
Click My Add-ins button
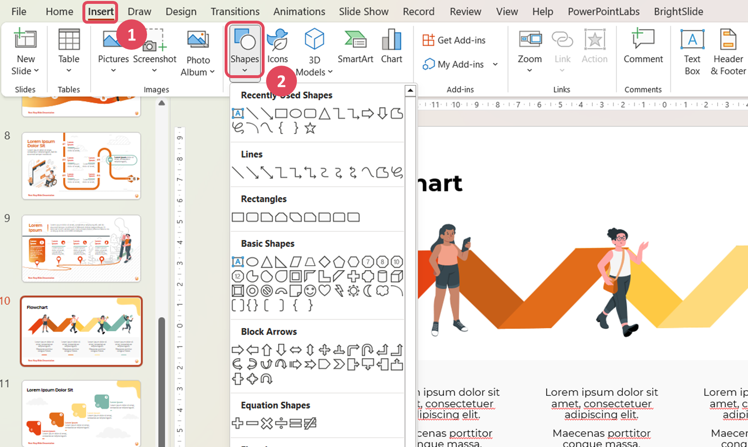(454, 64)
